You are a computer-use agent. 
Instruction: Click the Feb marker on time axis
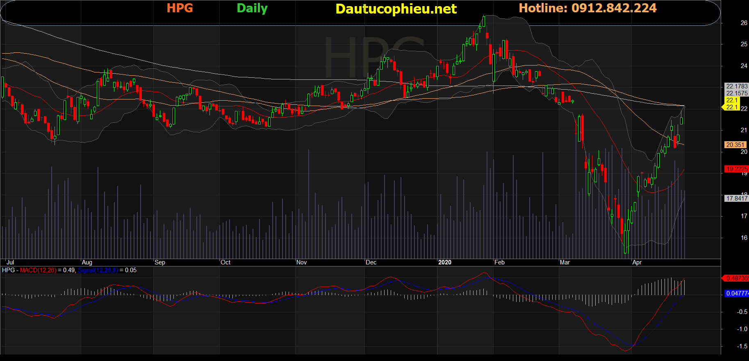(x=499, y=262)
